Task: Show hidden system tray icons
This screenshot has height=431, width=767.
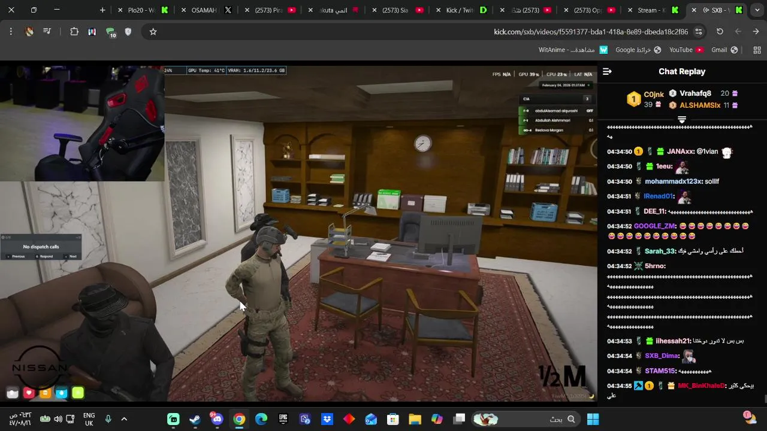Action: pos(124,419)
